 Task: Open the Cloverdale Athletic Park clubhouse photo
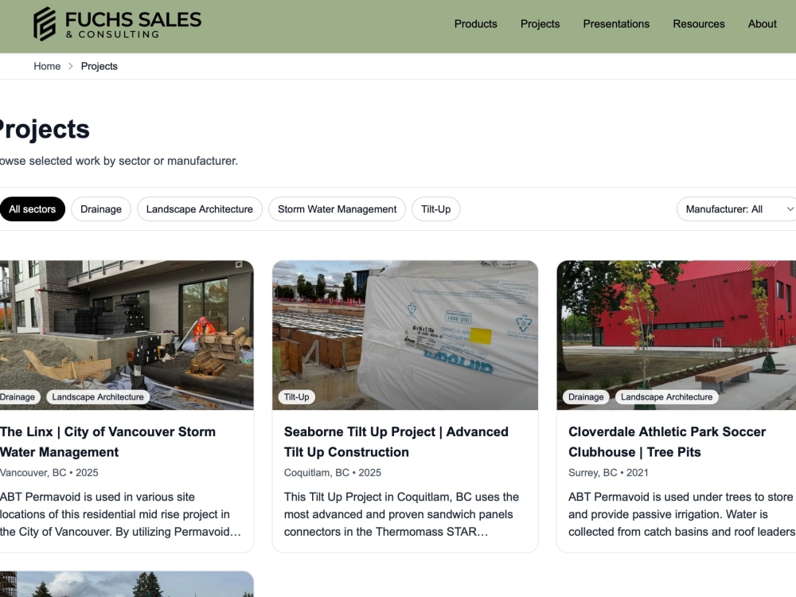[676, 335]
